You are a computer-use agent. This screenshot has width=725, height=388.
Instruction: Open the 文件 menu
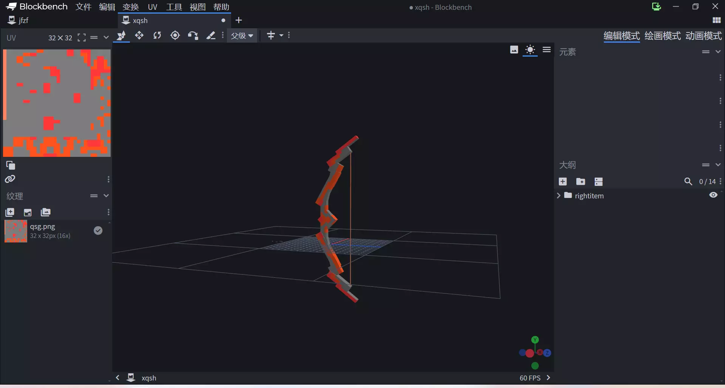[83, 7]
